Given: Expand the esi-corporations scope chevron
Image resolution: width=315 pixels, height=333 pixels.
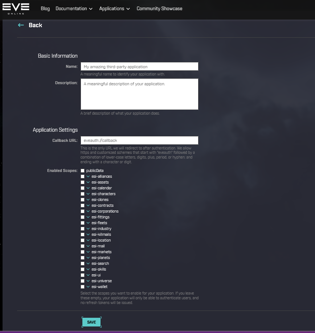Looking at the screenshot, I should (x=88, y=211).
